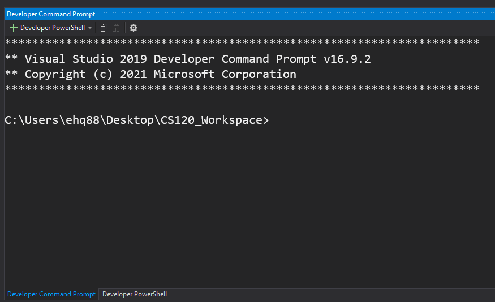Switch to the Developer Command Prompt tab

pyautogui.click(x=51, y=294)
